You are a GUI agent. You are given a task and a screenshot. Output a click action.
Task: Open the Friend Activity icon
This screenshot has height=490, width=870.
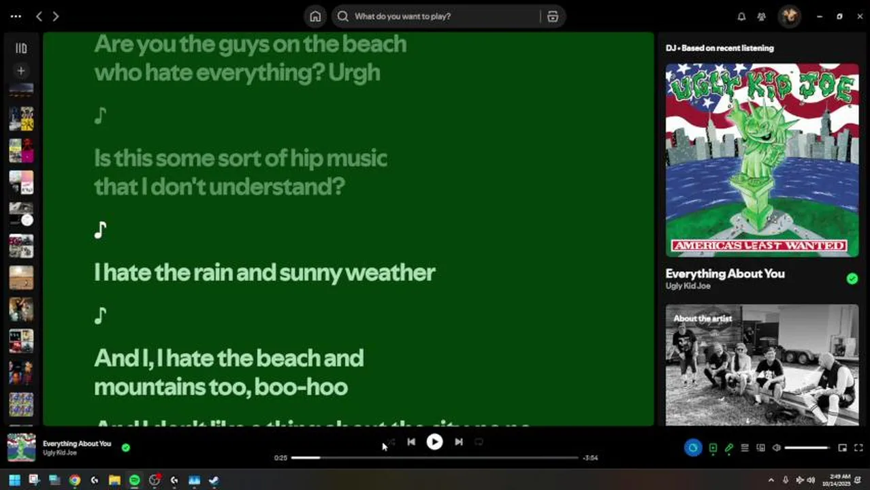click(762, 16)
